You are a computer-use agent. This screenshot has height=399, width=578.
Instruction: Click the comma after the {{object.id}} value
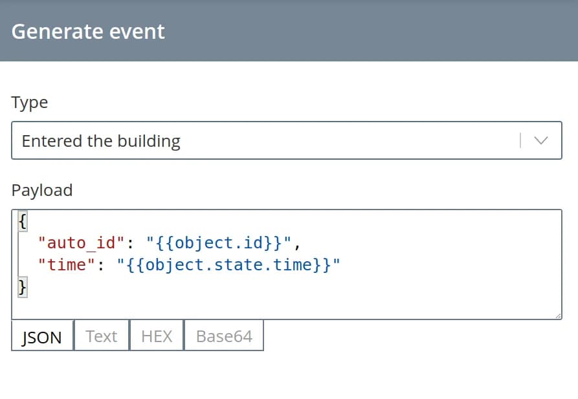point(298,244)
